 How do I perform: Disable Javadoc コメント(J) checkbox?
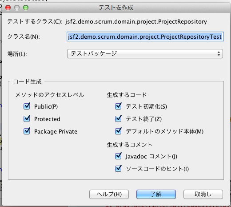118,156
